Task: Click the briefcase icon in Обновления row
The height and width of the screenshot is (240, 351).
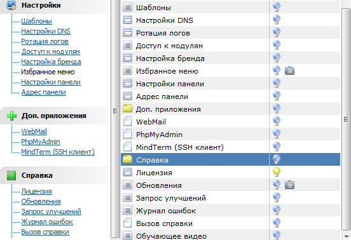Action: point(289,185)
